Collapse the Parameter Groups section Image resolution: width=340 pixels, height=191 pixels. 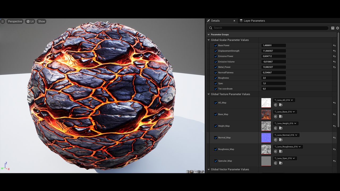point(209,34)
